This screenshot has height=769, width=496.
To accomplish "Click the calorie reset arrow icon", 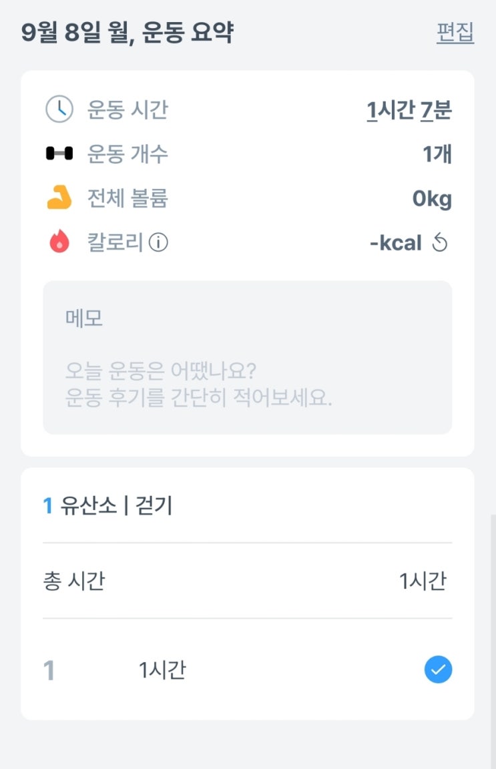I will (x=439, y=242).
